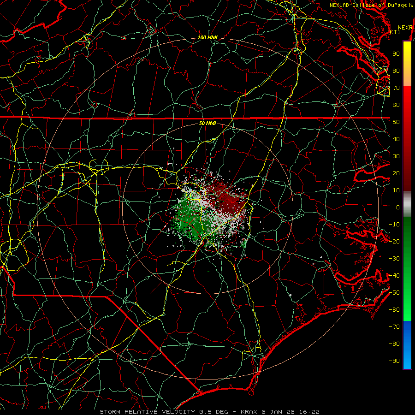Click the -20 tick label on velocity scale

(394, 241)
